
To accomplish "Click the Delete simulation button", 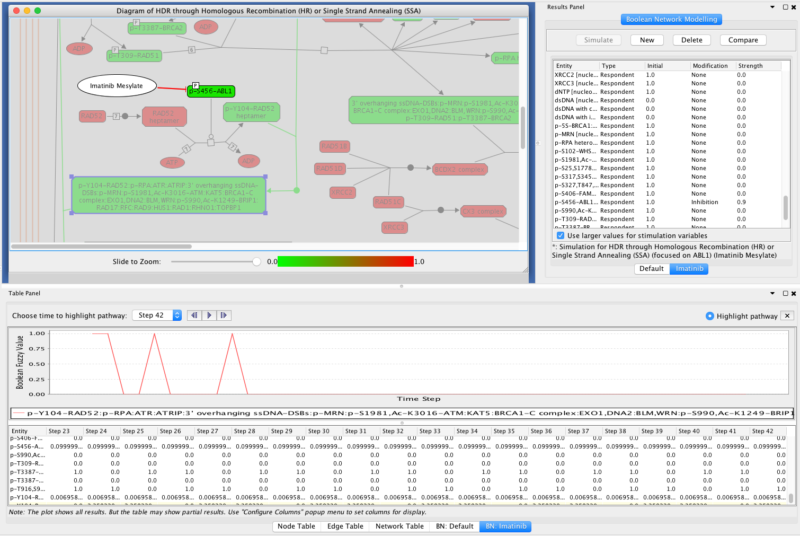I will tap(691, 40).
